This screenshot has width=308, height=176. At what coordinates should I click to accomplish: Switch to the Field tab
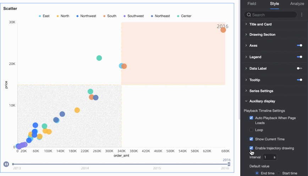click(x=252, y=4)
